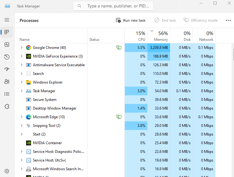The image size is (234, 177).
Task: Expand the Microsoft Edge (10) group
Action: coord(21,117)
